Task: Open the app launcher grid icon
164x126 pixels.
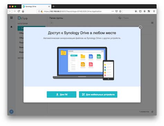Action: tap(11, 18)
